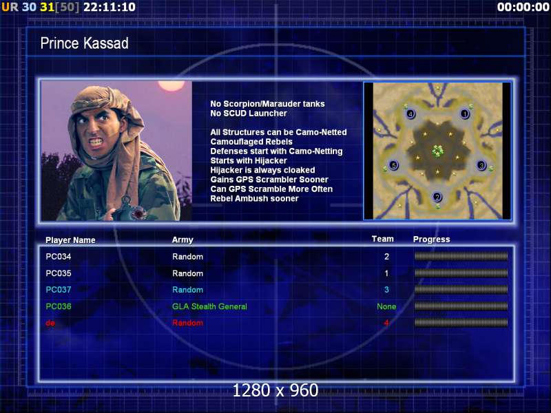Image resolution: width=551 pixels, height=413 pixels.
Task: Click 'Gains GPS Scrambler Sooner' line
Action: (269, 180)
